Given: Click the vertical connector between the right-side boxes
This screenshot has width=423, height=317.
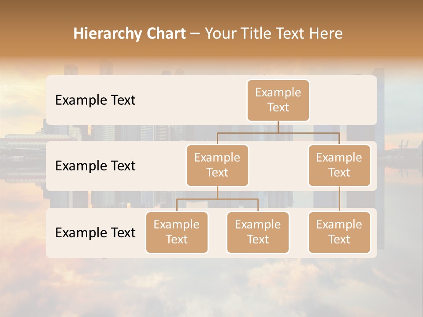Looking at the screenshot, I should 339,199.
